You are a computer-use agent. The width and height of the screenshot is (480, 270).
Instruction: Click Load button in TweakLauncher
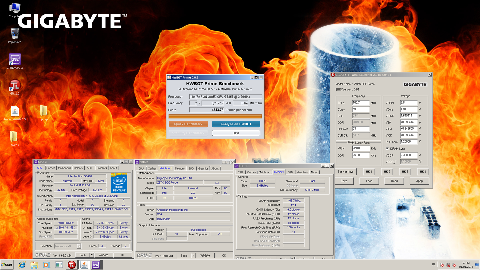coord(369,181)
